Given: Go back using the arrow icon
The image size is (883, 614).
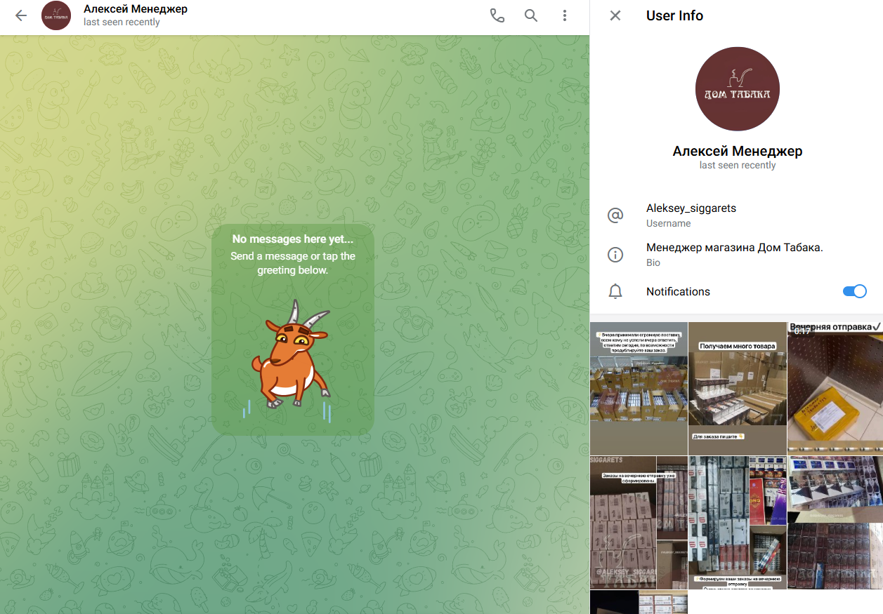Looking at the screenshot, I should click(21, 15).
